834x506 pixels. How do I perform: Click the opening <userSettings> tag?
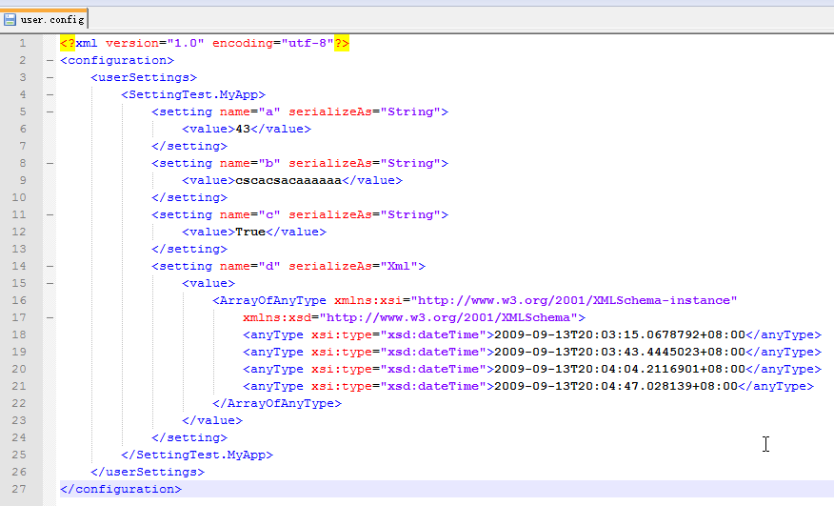pos(144,77)
